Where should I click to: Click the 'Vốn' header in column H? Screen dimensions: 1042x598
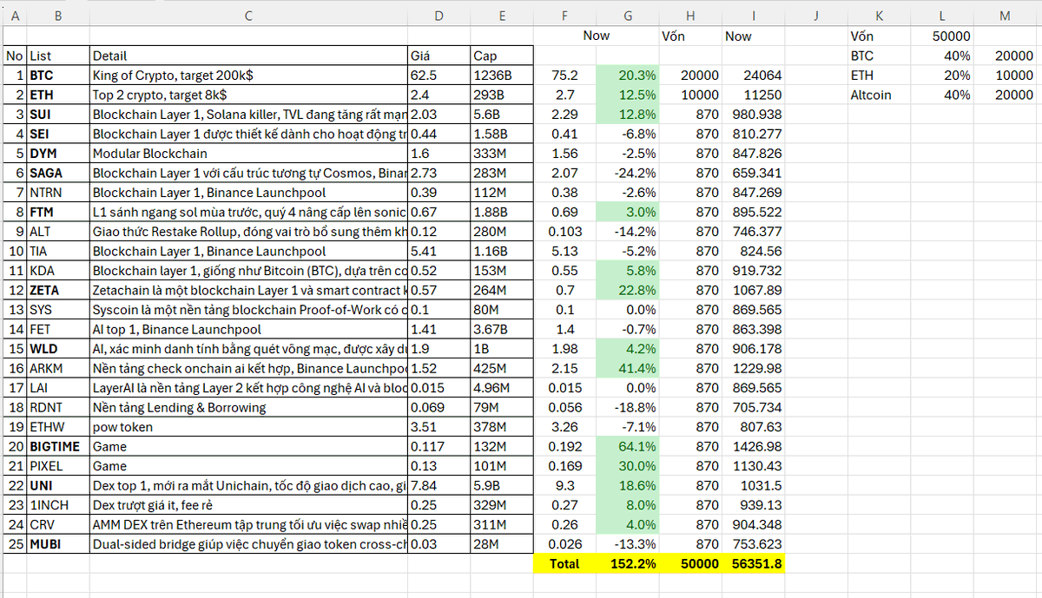tap(691, 36)
